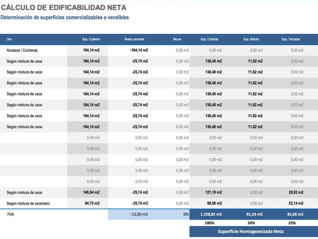Select the Accesos / Cocheras row label
Screen dimensions: 318x239
(22, 50)
